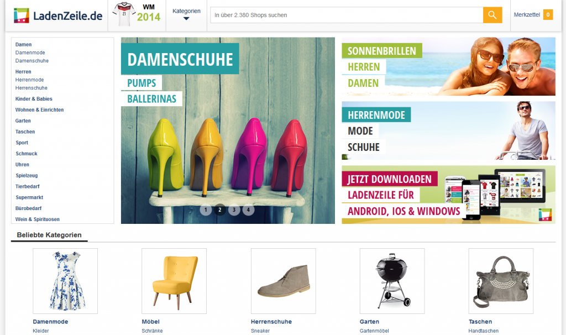Open the Sport category

coord(22,143)
